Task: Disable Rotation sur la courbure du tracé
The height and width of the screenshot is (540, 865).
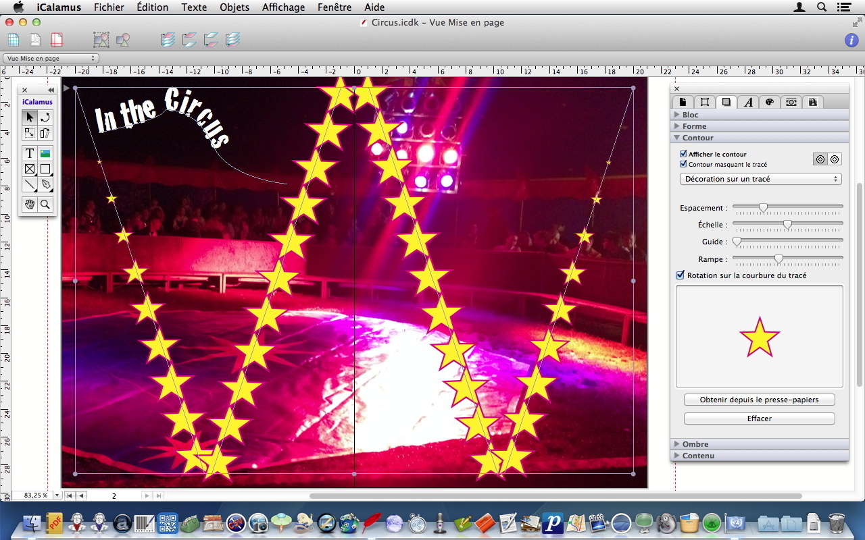Action: pyautogui.click(x=681, y=275)
